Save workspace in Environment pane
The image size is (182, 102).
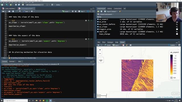coord(101,11)
